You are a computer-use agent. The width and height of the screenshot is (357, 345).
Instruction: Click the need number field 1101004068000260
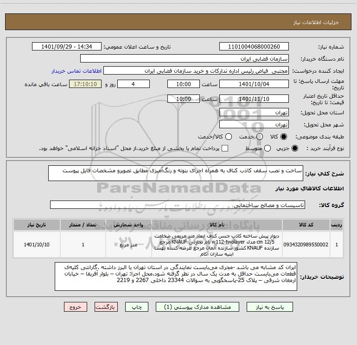pyautogui.click(x=254, y=47)
